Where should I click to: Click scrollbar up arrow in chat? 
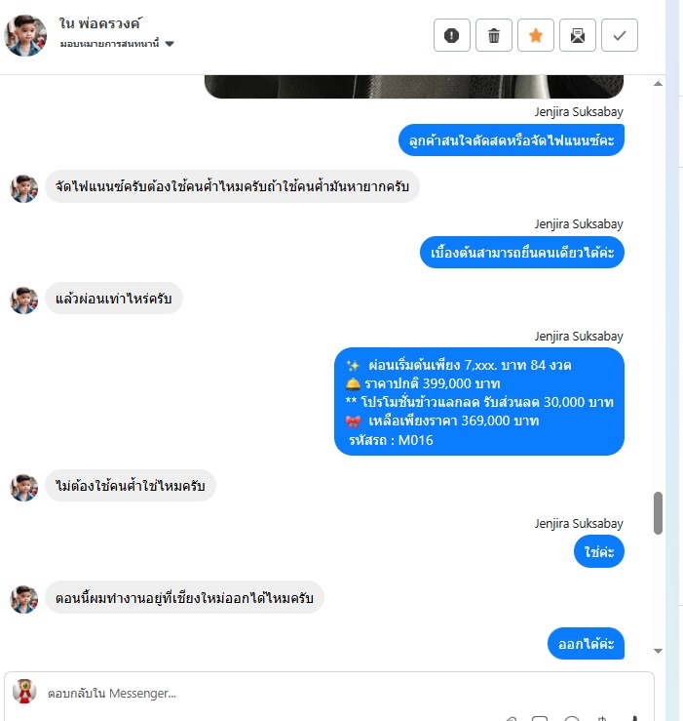point(659,84)
